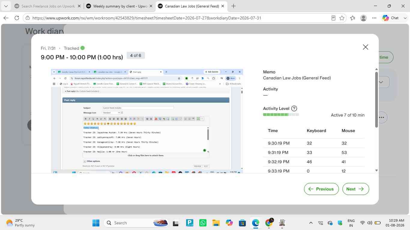Image resolution: width=410 pixels, height=230 pixels.
Task: Show hidden system tray icons chevron
Action: pos(311,223)
